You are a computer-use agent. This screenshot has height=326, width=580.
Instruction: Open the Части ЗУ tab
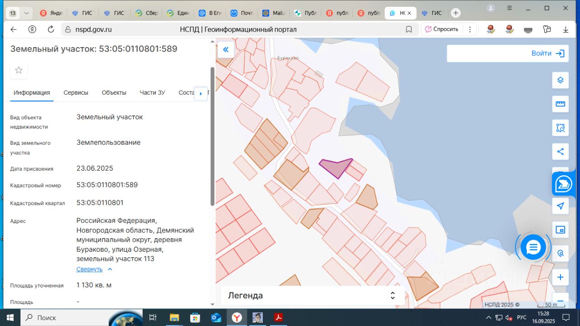coord(152,92)
